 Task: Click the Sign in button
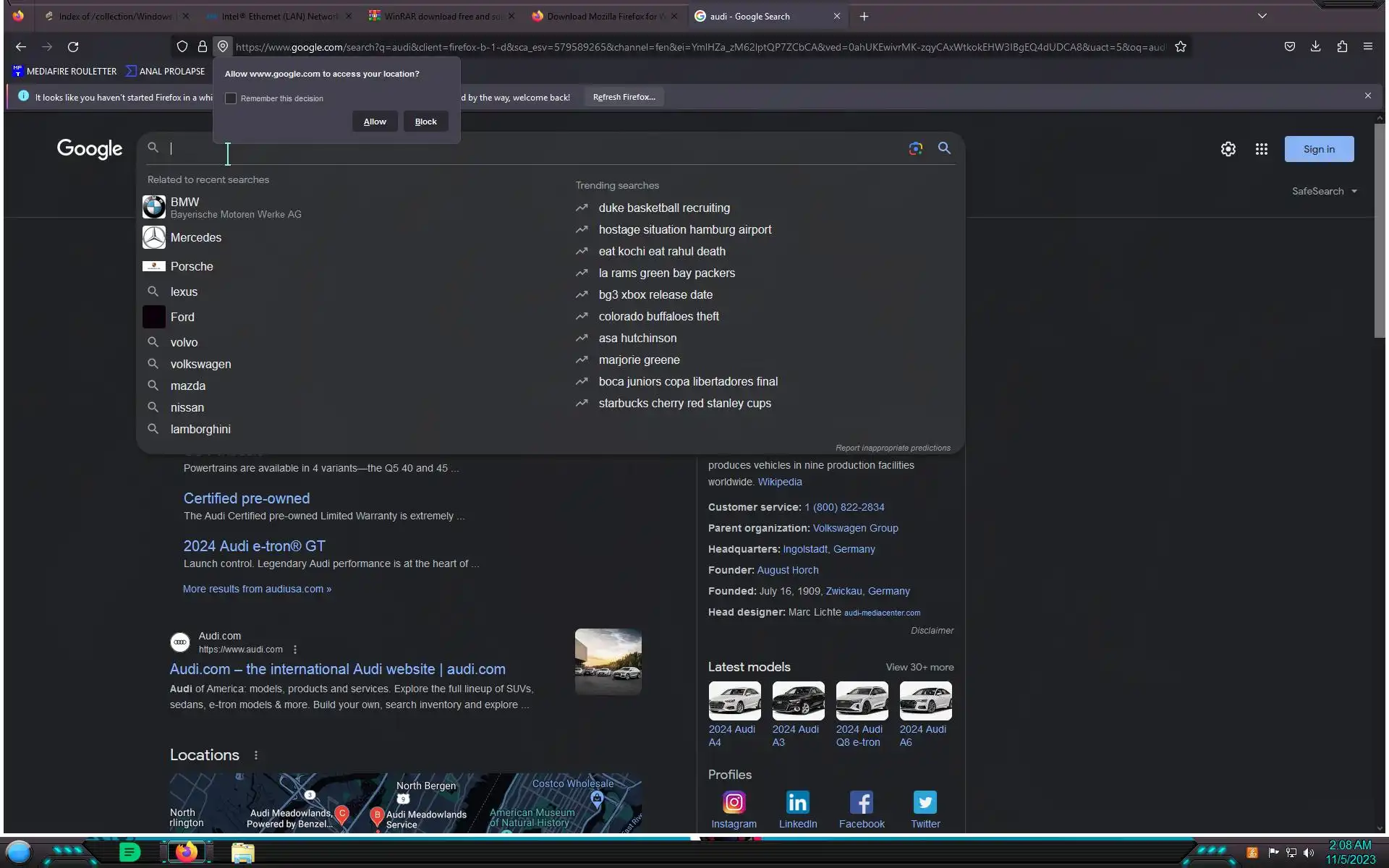click(x=1318, y=149)
